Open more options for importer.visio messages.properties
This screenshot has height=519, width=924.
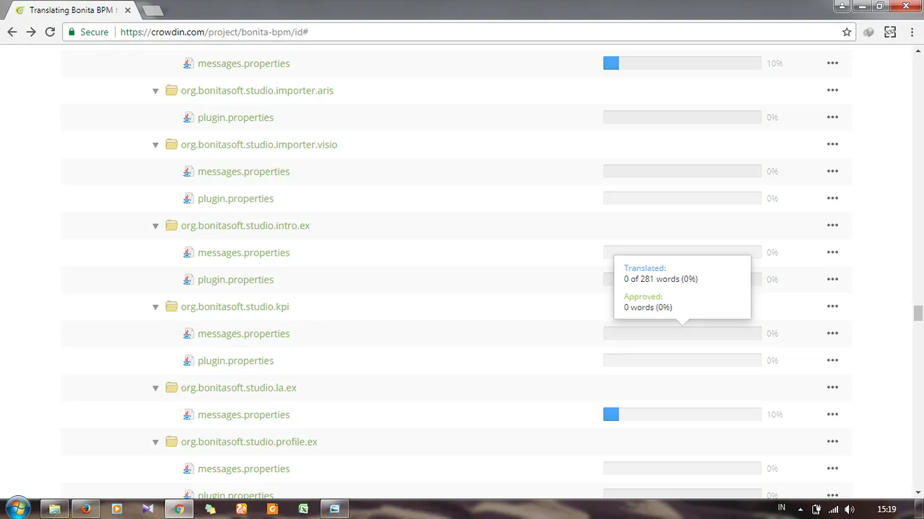832,172
